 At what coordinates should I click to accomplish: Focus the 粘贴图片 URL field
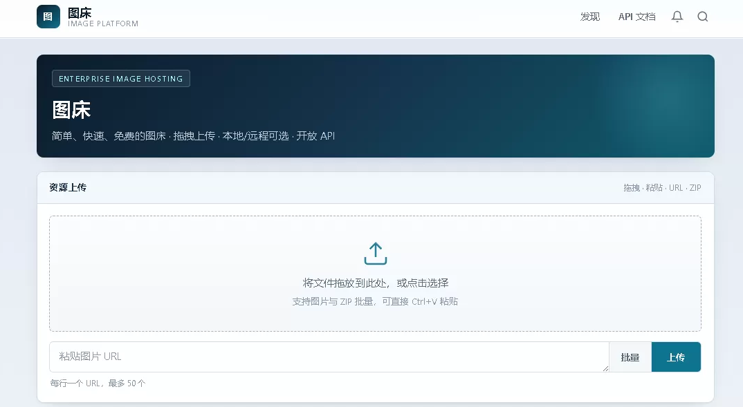pos(329,357)
